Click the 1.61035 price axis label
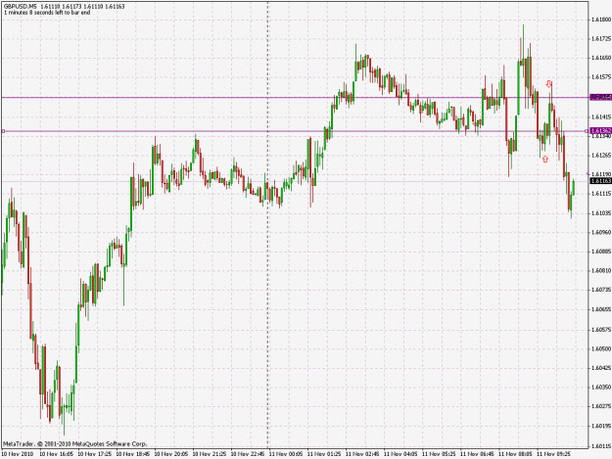Image resolution: width=612 pixels, height=459 pixels. (x=601, y=213)
